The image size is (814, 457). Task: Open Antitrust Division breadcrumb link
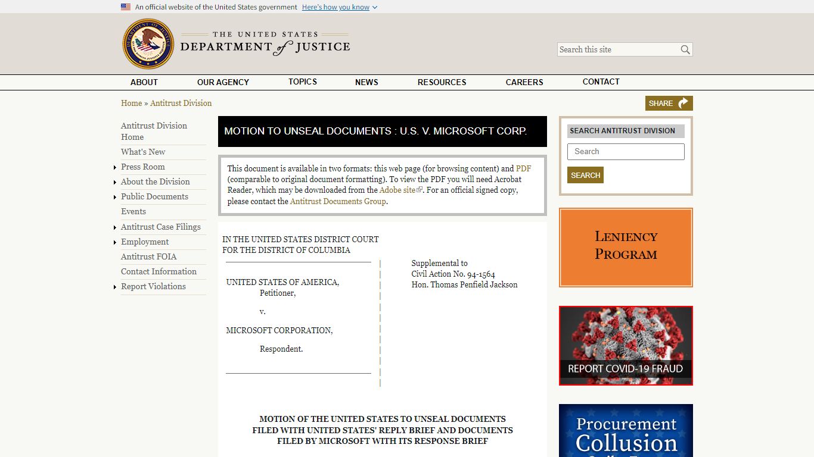coord(181,103)
